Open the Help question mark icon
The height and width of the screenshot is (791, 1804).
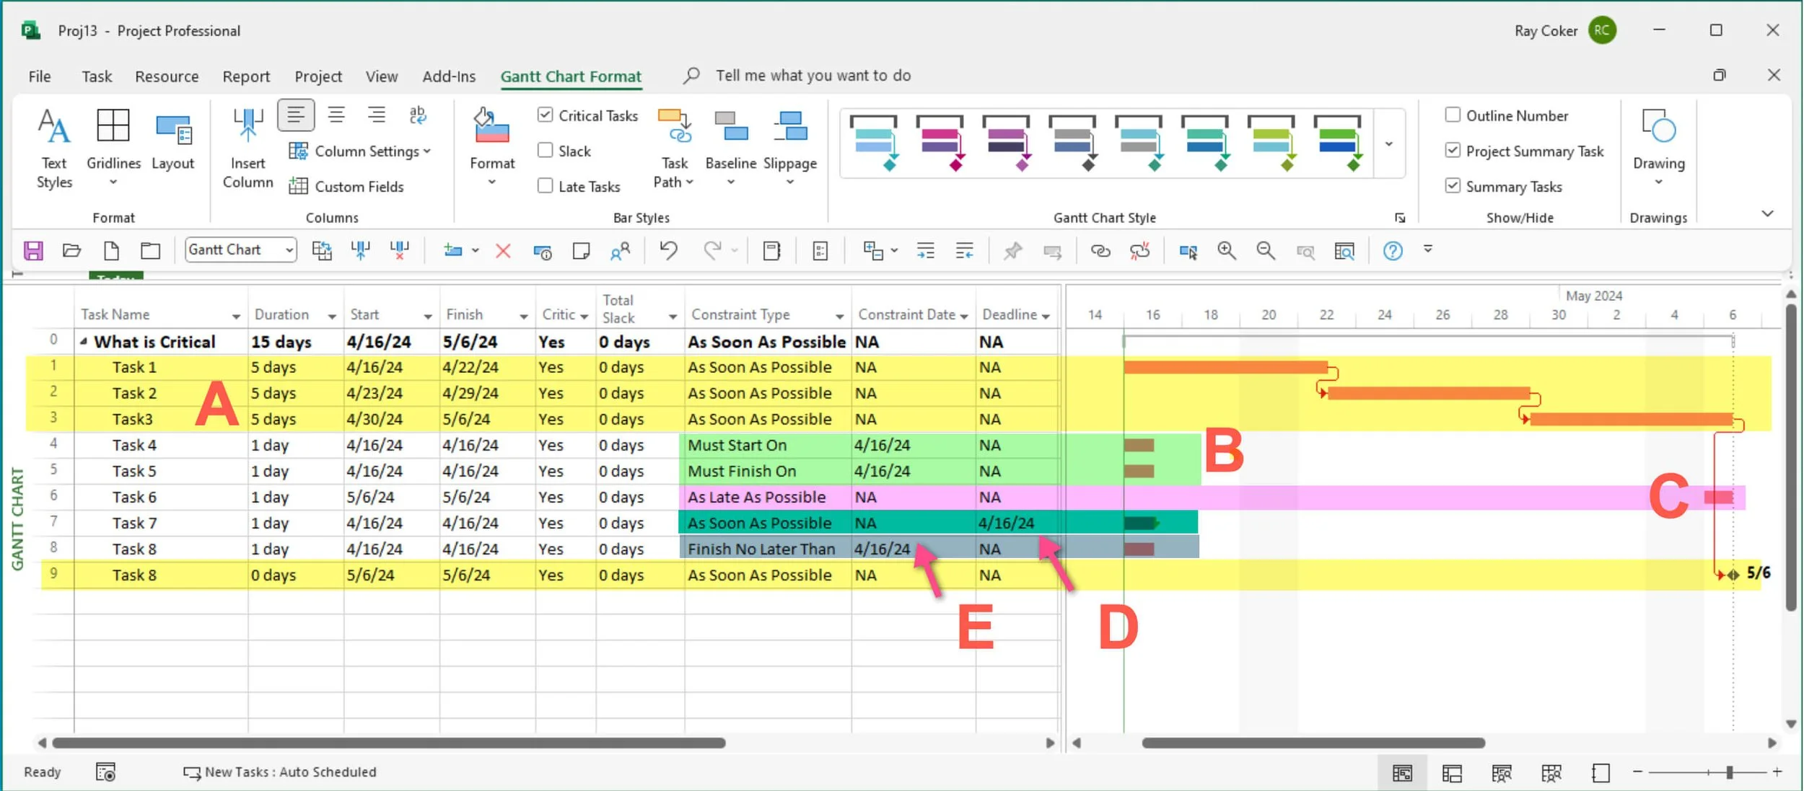click(x=1392, y=250)
